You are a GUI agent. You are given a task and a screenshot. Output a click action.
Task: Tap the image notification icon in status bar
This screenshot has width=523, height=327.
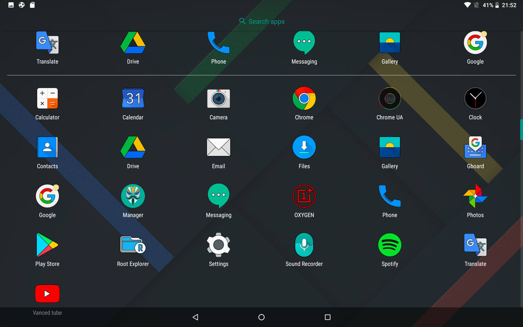tap(11, 5)
